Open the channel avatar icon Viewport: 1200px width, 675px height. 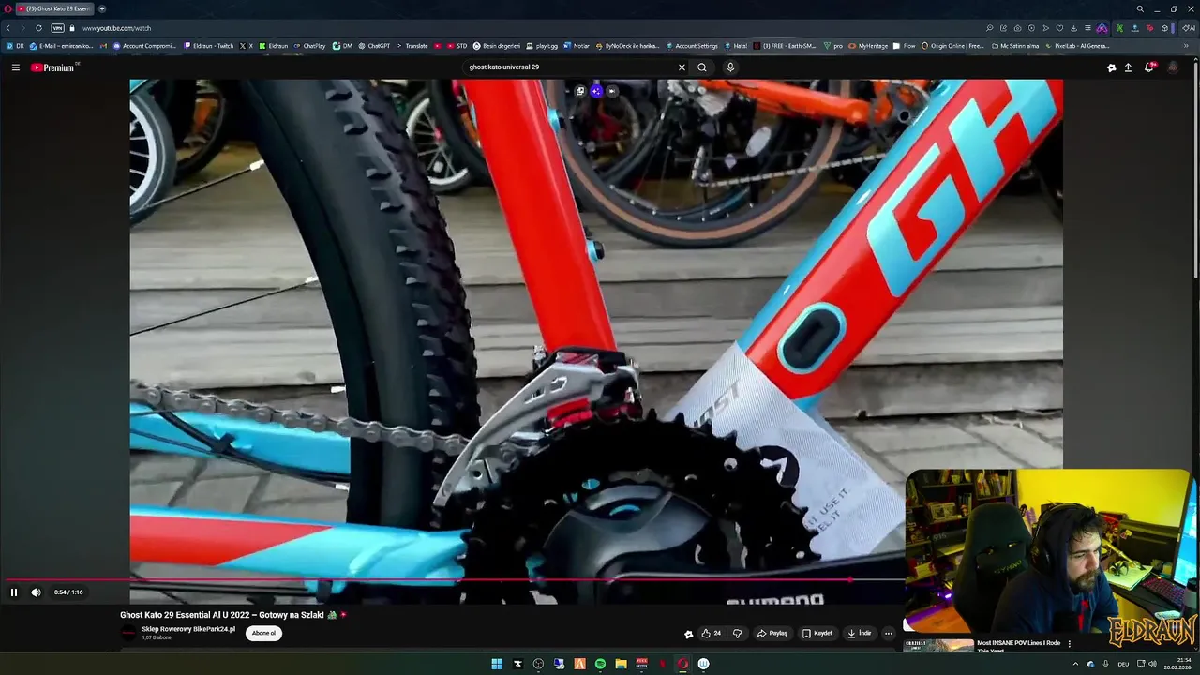128,633
